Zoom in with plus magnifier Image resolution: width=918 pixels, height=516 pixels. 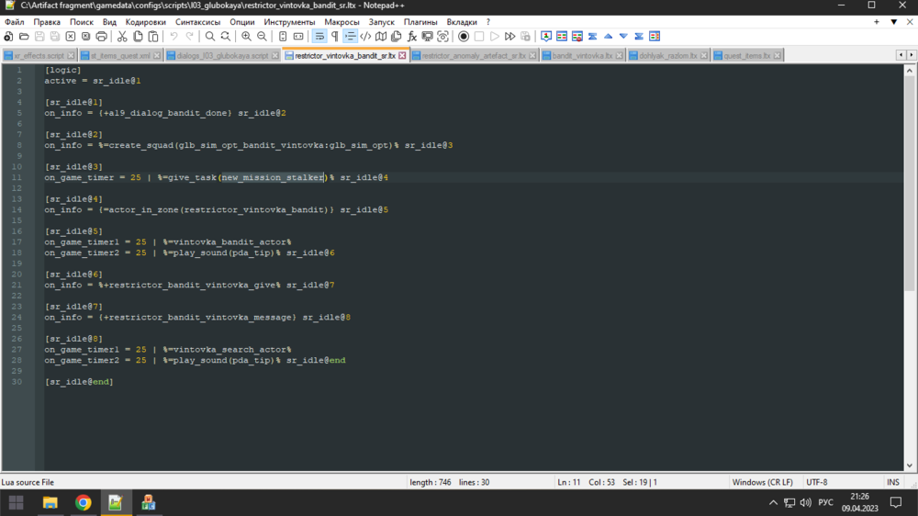coord(246,37)
